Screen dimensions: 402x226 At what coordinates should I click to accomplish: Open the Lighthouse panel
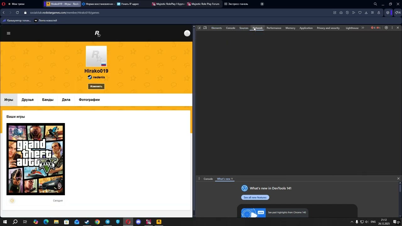pos(352,28)
